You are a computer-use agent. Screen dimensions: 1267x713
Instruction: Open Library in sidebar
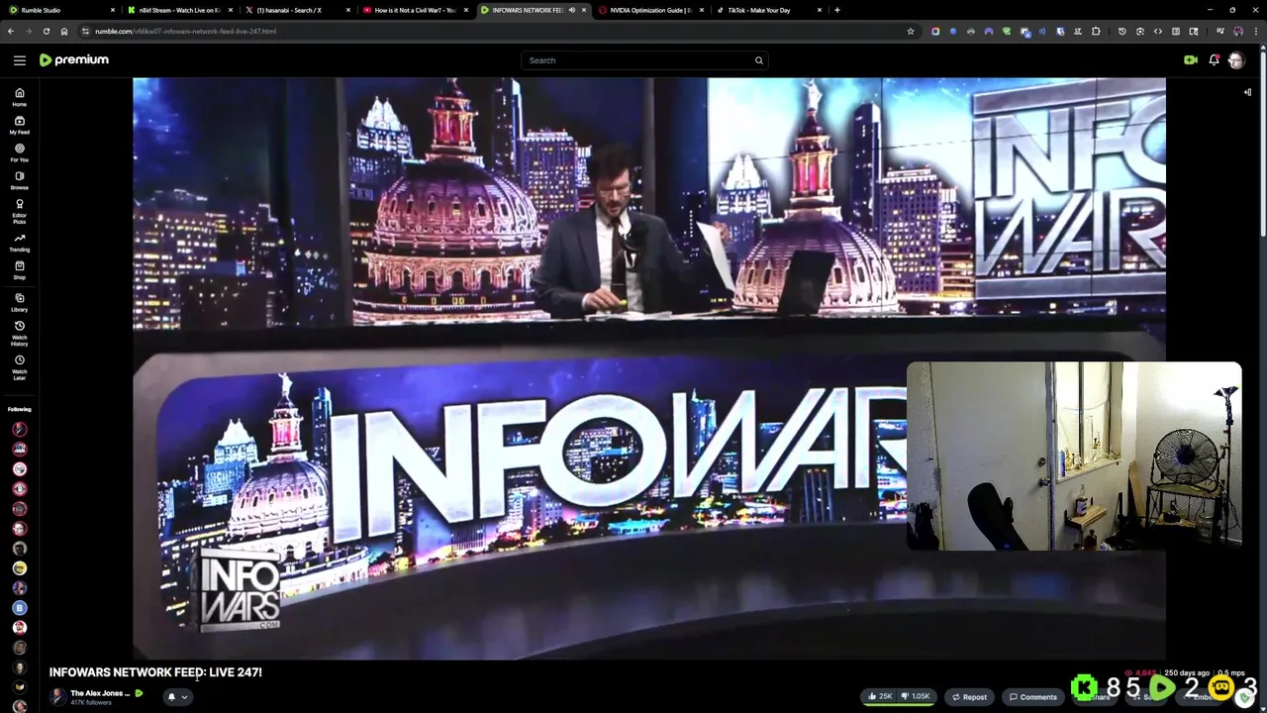click(19, 302)
